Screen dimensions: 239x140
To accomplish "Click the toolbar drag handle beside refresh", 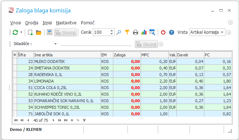I will point(10,32).
